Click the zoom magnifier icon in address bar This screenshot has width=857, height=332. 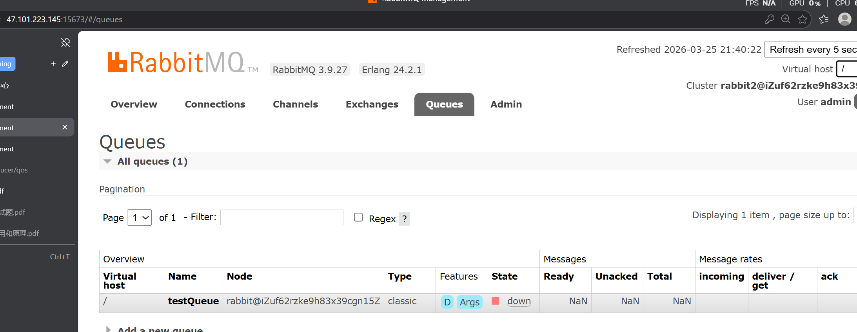[x=786, y=19]
